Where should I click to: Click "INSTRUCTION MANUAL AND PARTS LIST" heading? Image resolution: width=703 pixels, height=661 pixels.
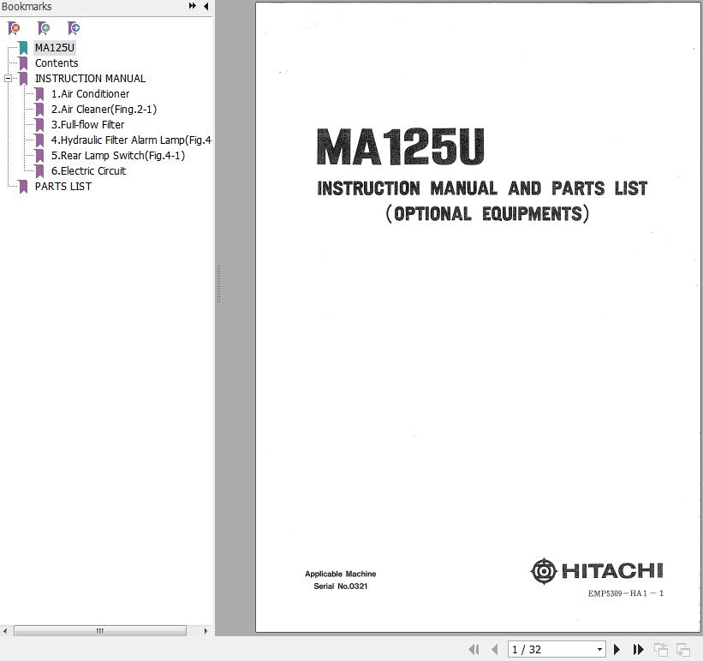[x=482, y=188]
